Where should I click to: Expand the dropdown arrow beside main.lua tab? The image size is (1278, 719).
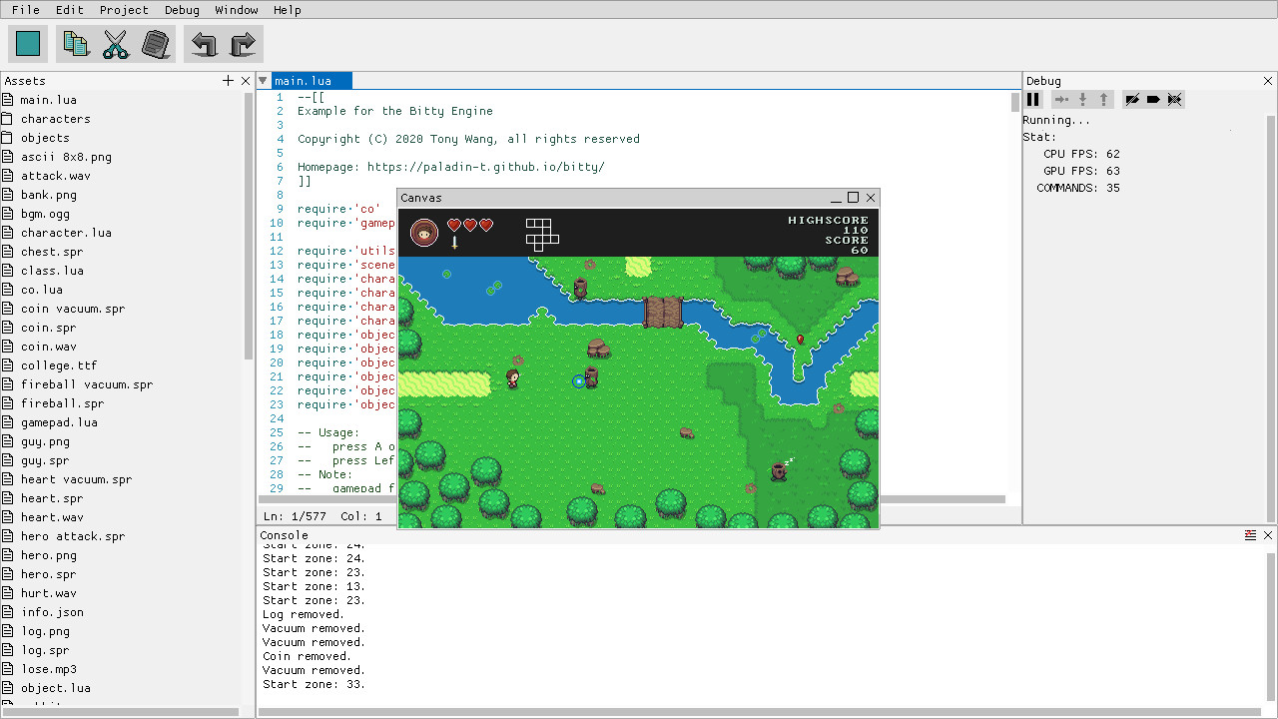click(263, 80)
